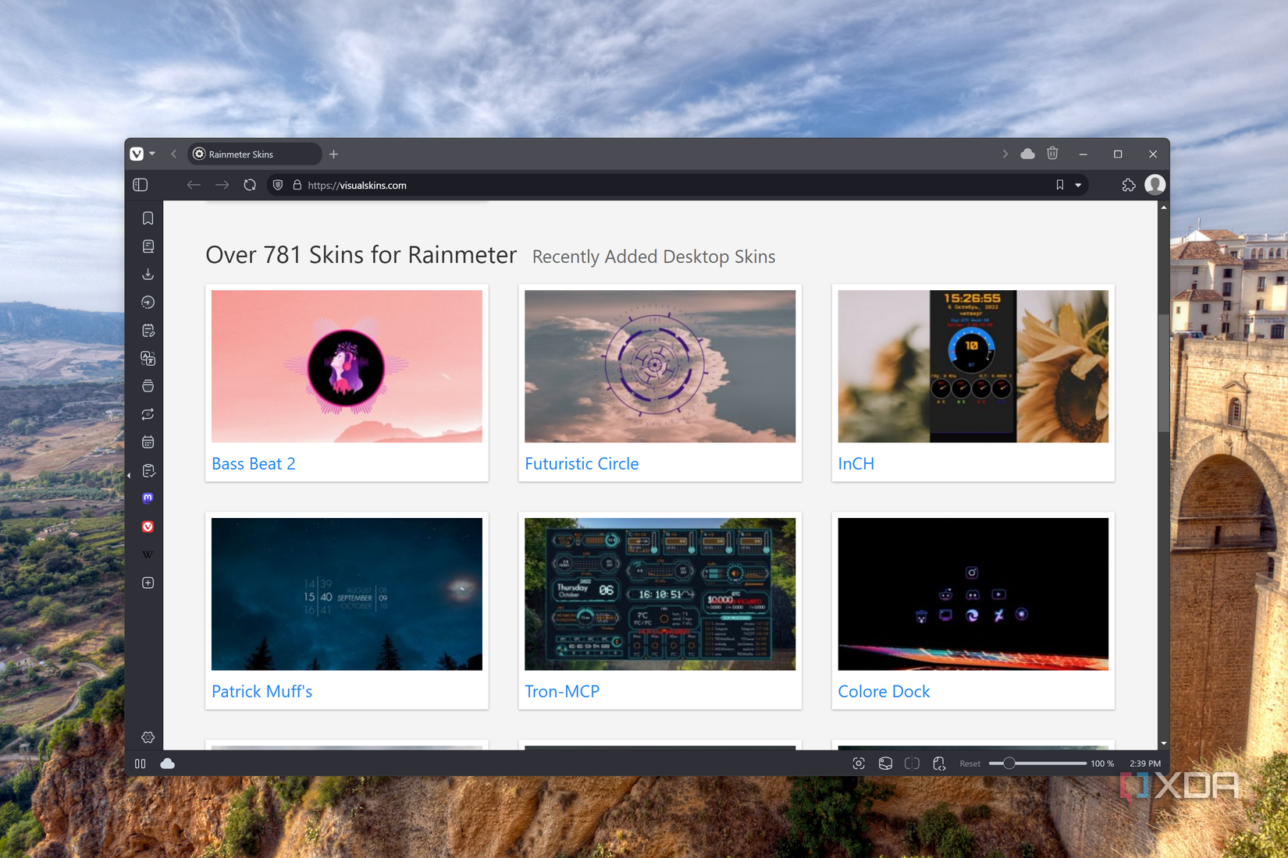Open Vivaldi Settings via the gear icon
Image resolution: width=1288 pixels, height=858 pixels.
pyautogui.click(x=148, y=737)
